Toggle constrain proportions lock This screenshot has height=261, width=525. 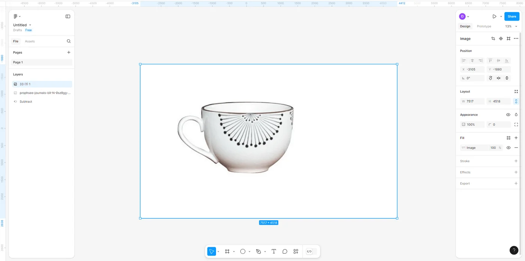tap(516, 101)
